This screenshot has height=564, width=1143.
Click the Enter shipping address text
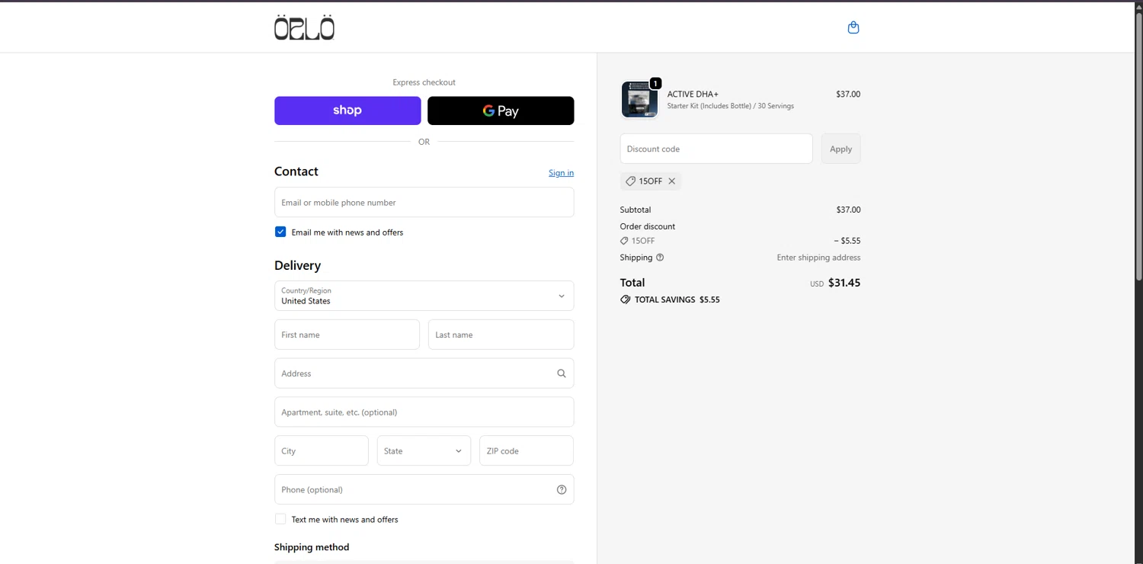(x=818, y=258)
